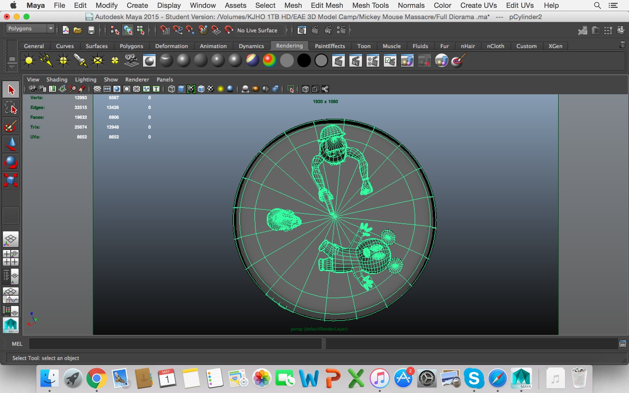Image resolution: width=629 pixels, height=393 pixels.
Task: Switch to the Animation shelf tab
Action: coord(213,46)
